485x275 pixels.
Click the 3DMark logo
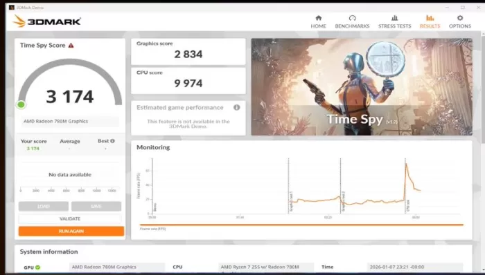pos(46,21)
